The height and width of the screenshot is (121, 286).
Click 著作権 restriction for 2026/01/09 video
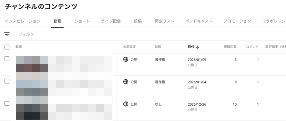point(160,59)
